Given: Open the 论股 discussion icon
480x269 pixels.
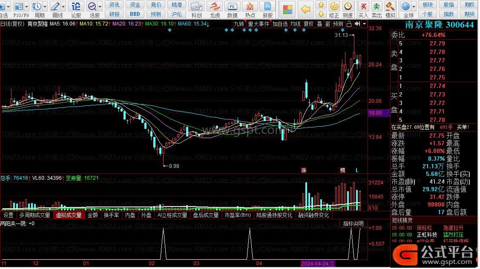Looking at the screenshot, I should click(x=76, y=6).
